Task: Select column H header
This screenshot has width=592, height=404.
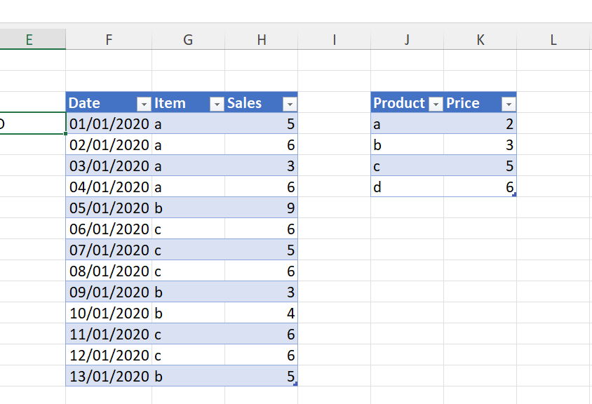Action: (261, 40)
